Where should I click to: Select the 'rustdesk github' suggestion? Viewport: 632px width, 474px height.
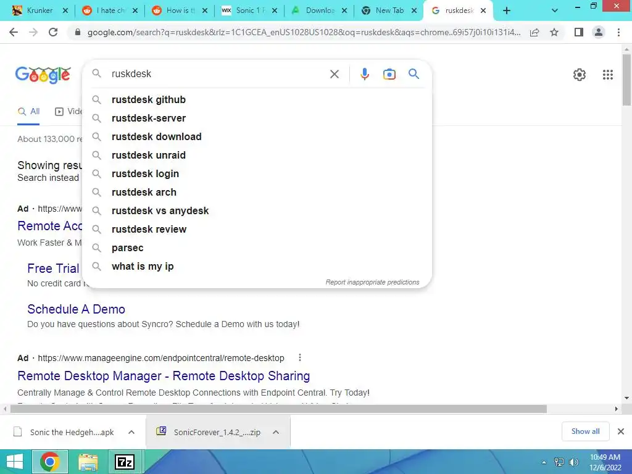(x=257, y=99)
